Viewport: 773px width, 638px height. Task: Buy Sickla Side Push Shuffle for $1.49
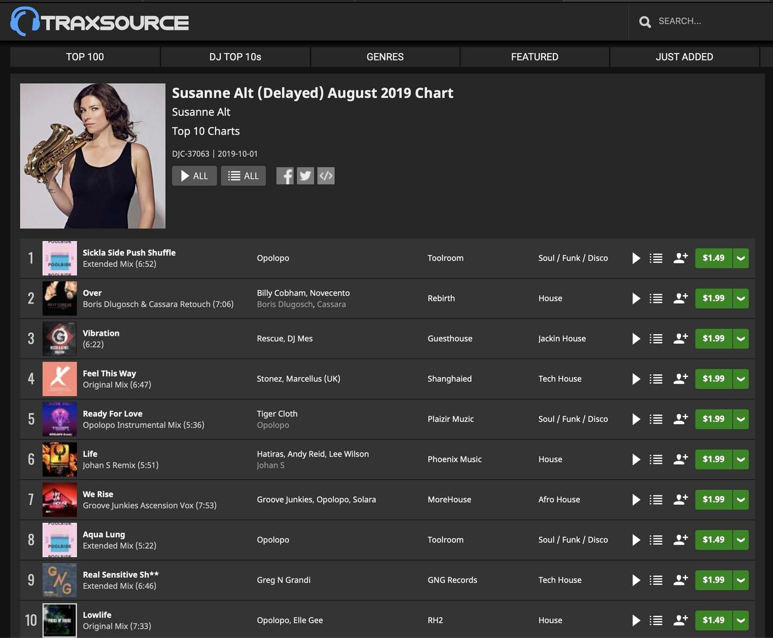tap(714, 258)
